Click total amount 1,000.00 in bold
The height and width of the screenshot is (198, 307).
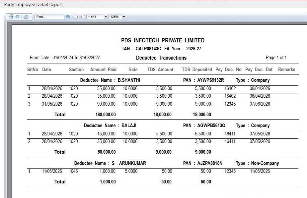pyautogui.click(x=108, y=182)
